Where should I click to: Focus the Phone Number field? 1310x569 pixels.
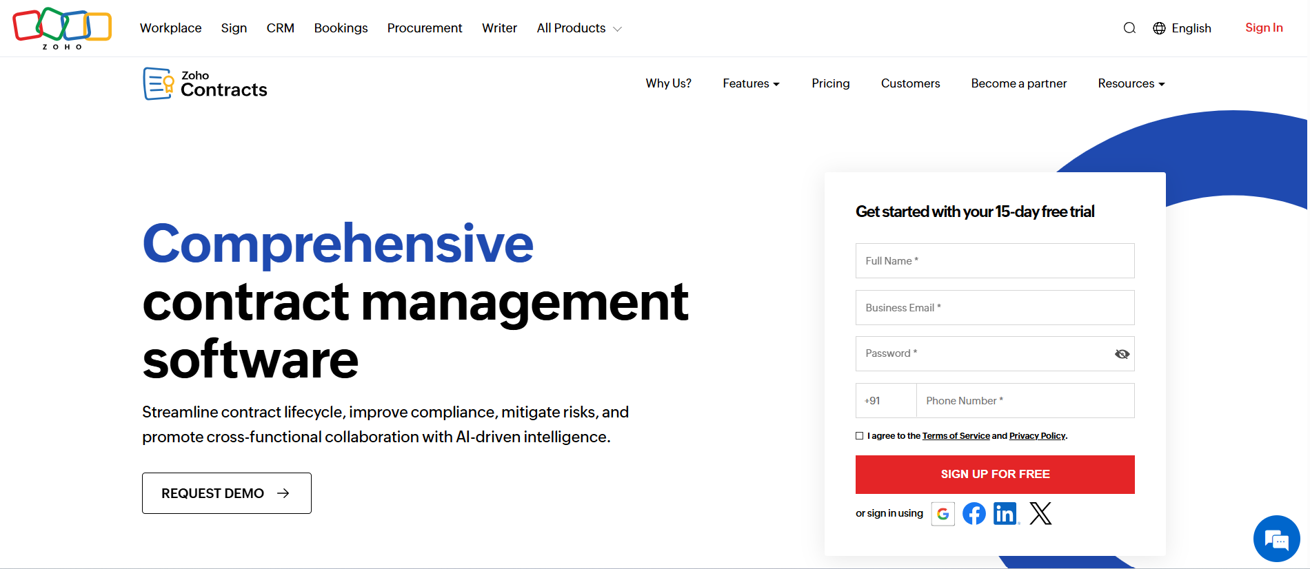coord(1025,401)
